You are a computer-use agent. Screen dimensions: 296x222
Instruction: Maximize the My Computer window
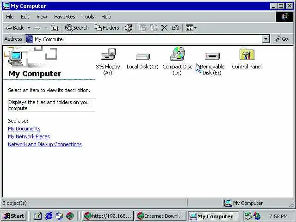click(x=281, y=6)
